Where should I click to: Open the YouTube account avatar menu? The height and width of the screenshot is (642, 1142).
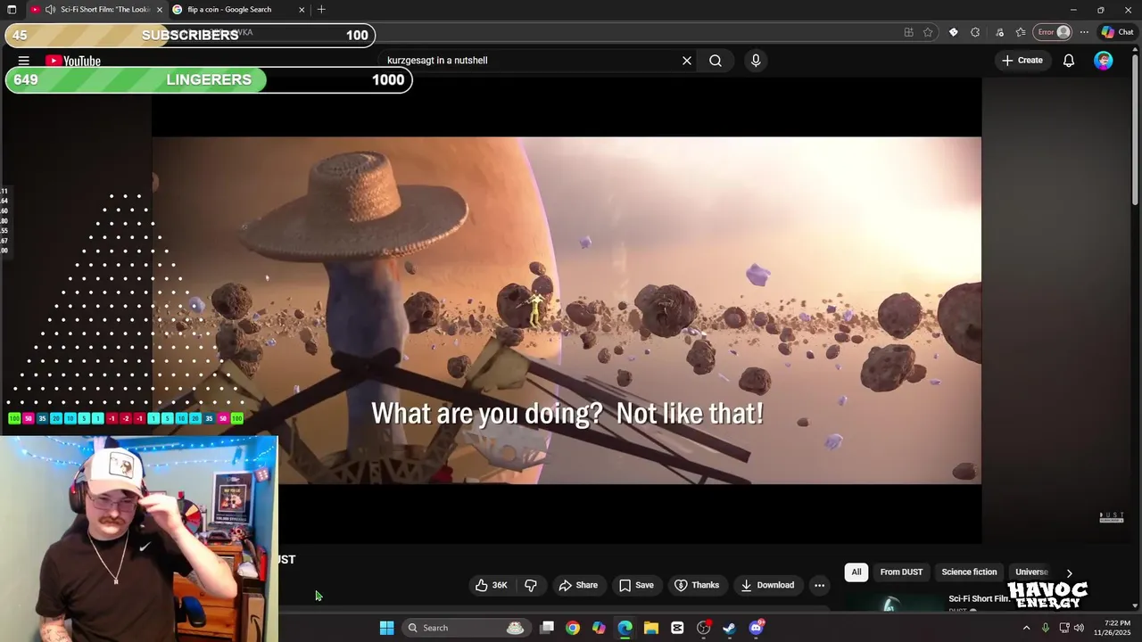click(x=1104, y=61)
